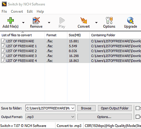Select the first LIST OF FREEWARE file name

pos(20,41)
